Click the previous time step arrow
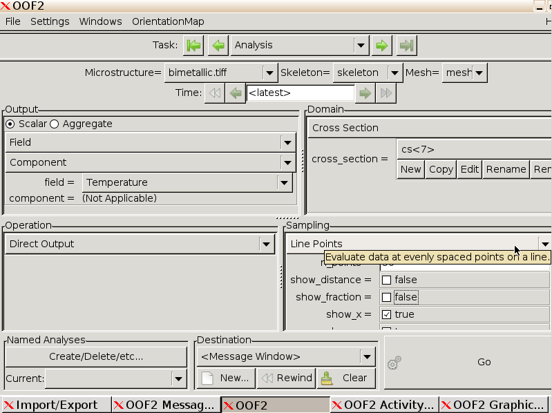The image size is (552, 413). click(236, 93)
